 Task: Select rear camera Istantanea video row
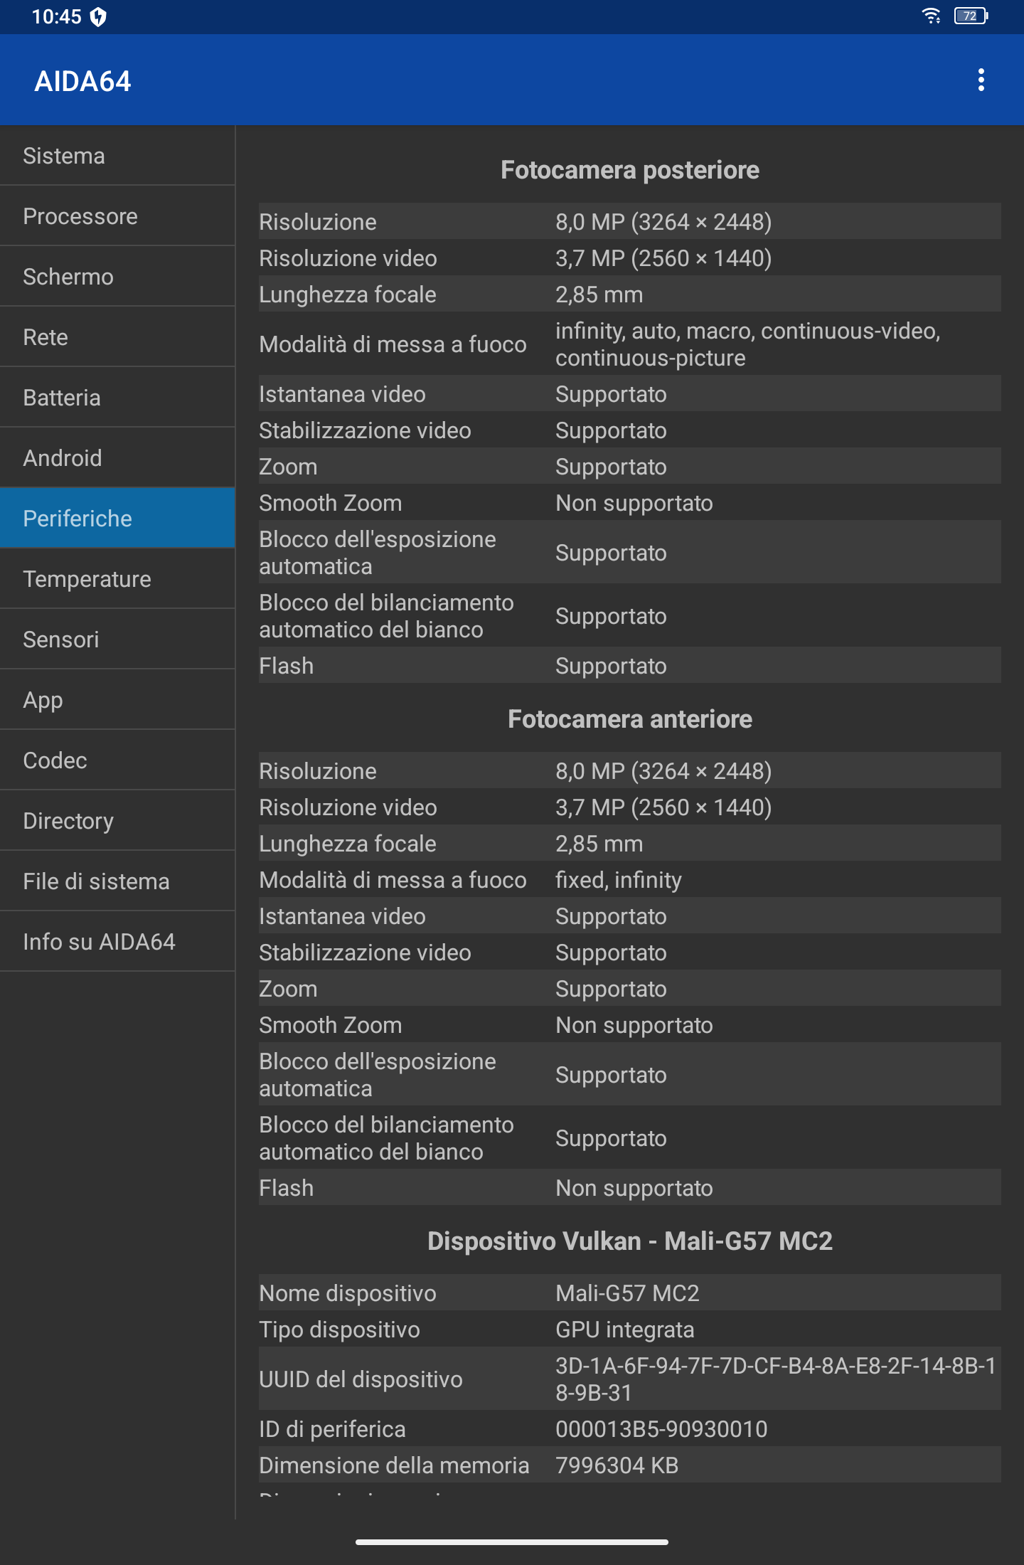630,393
